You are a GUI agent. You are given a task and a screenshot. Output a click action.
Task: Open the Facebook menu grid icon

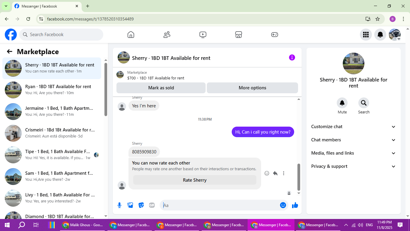[366, 35]
